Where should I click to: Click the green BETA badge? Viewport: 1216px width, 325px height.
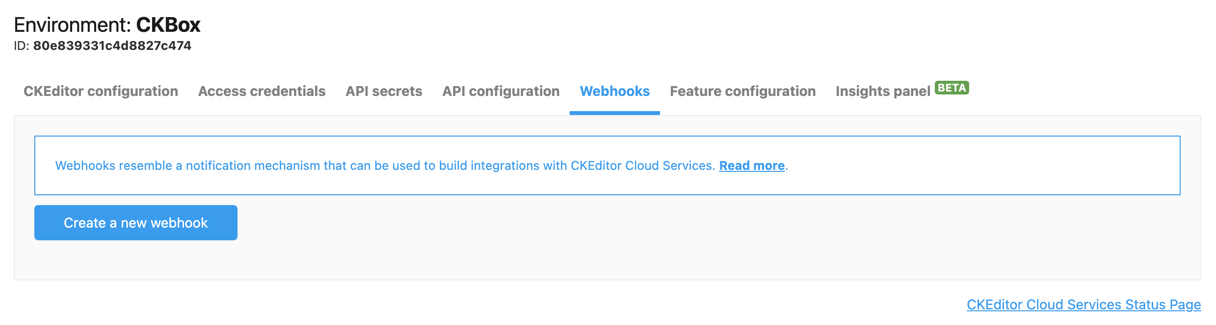952,88
